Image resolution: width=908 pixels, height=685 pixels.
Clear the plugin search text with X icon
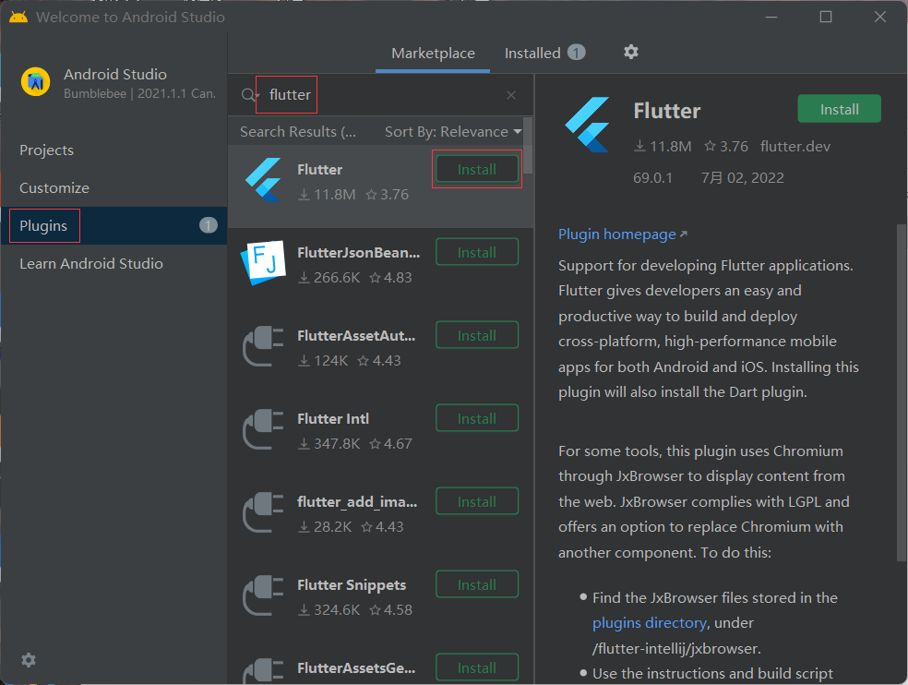511,95
